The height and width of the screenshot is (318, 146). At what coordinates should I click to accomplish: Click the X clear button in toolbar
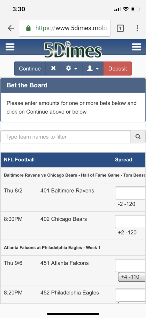[53, 69]
